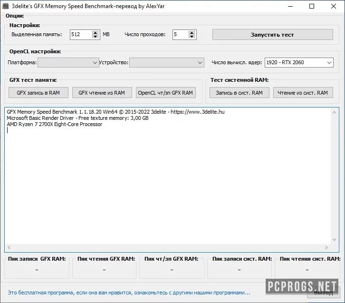Image resolution: width=345 pixels, height=303 pixels.
Task: Run OpenCL чт/зп GFX RAM test
Action: pos(165,93)
